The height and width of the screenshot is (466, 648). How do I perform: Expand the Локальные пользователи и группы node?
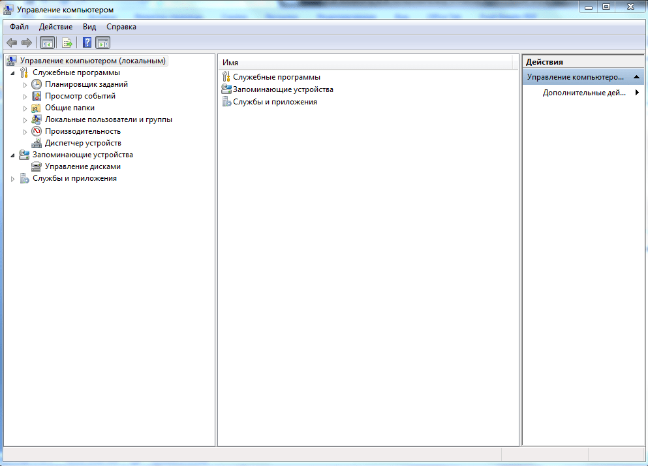pos(25,120)
